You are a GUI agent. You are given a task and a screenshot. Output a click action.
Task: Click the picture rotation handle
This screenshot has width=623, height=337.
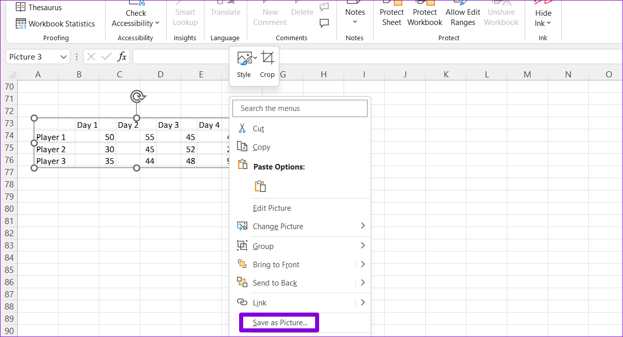pyautogui.click(x=137, y=96)
